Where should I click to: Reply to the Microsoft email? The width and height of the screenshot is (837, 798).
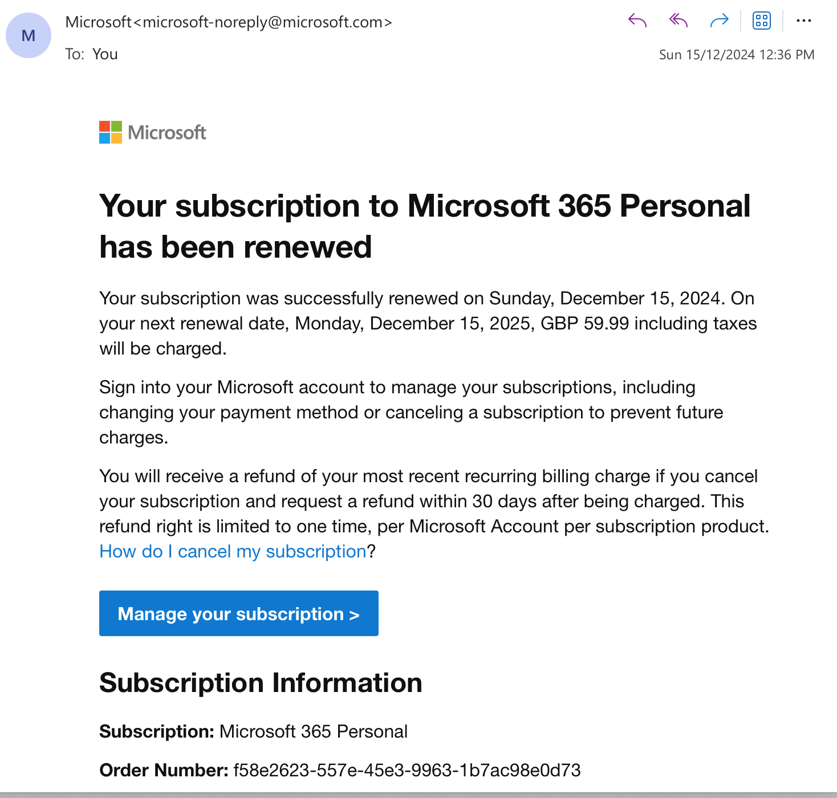pyautogui.click(x=637, y=21)
